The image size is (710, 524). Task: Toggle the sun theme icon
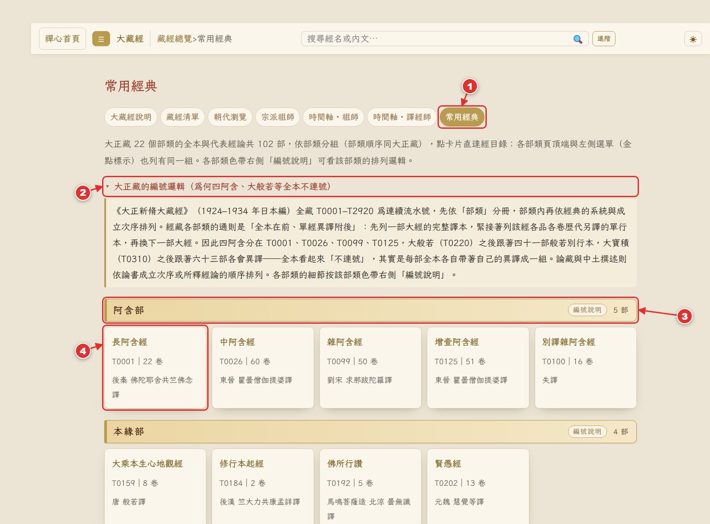point(693,39)
